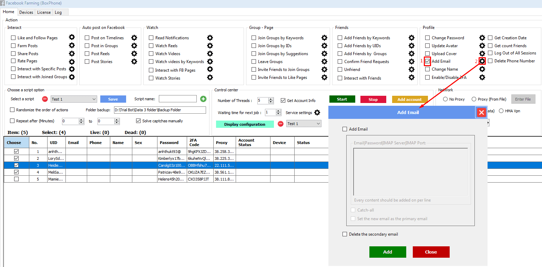542x267 pixels.
Task: Open settings gear for Post Reels
Action: point(134,53)
